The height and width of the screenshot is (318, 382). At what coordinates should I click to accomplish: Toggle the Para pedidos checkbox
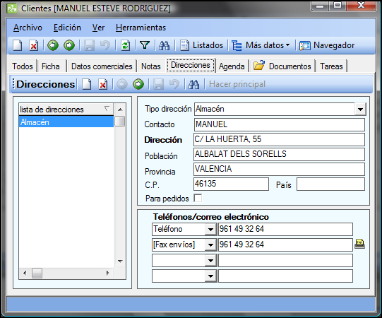pos(198,198)
